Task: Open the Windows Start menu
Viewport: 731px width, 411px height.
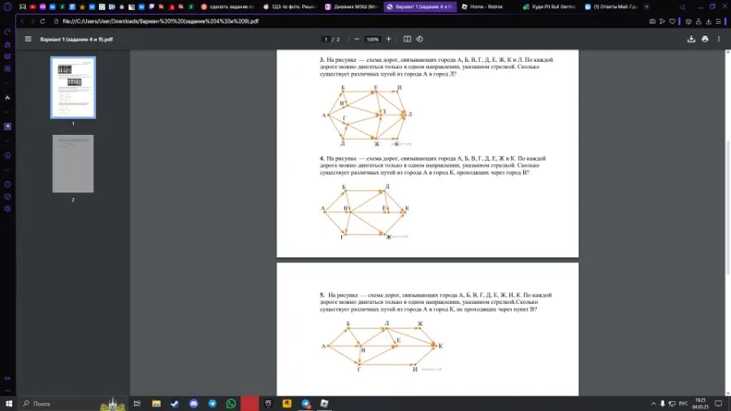Action: pyautogui.click(x=8, y=404)
